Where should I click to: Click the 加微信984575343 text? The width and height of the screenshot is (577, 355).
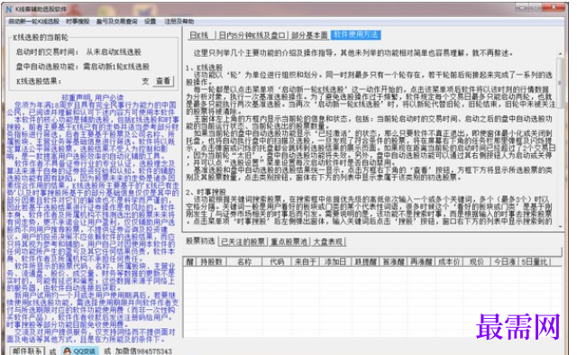[x=143, y=351]
